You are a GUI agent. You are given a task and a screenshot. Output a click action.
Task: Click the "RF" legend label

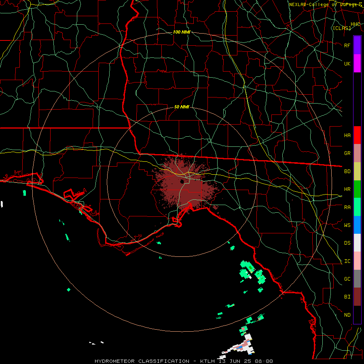[x=347, y=45]
